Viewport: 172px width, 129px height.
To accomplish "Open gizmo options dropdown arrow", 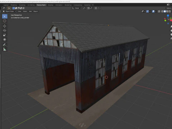I will pos(150,11).
